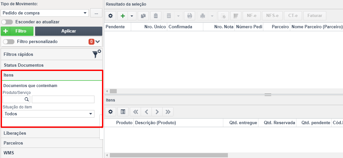
Task: Open the Situação do item dropdown
Action: point(49,114)
